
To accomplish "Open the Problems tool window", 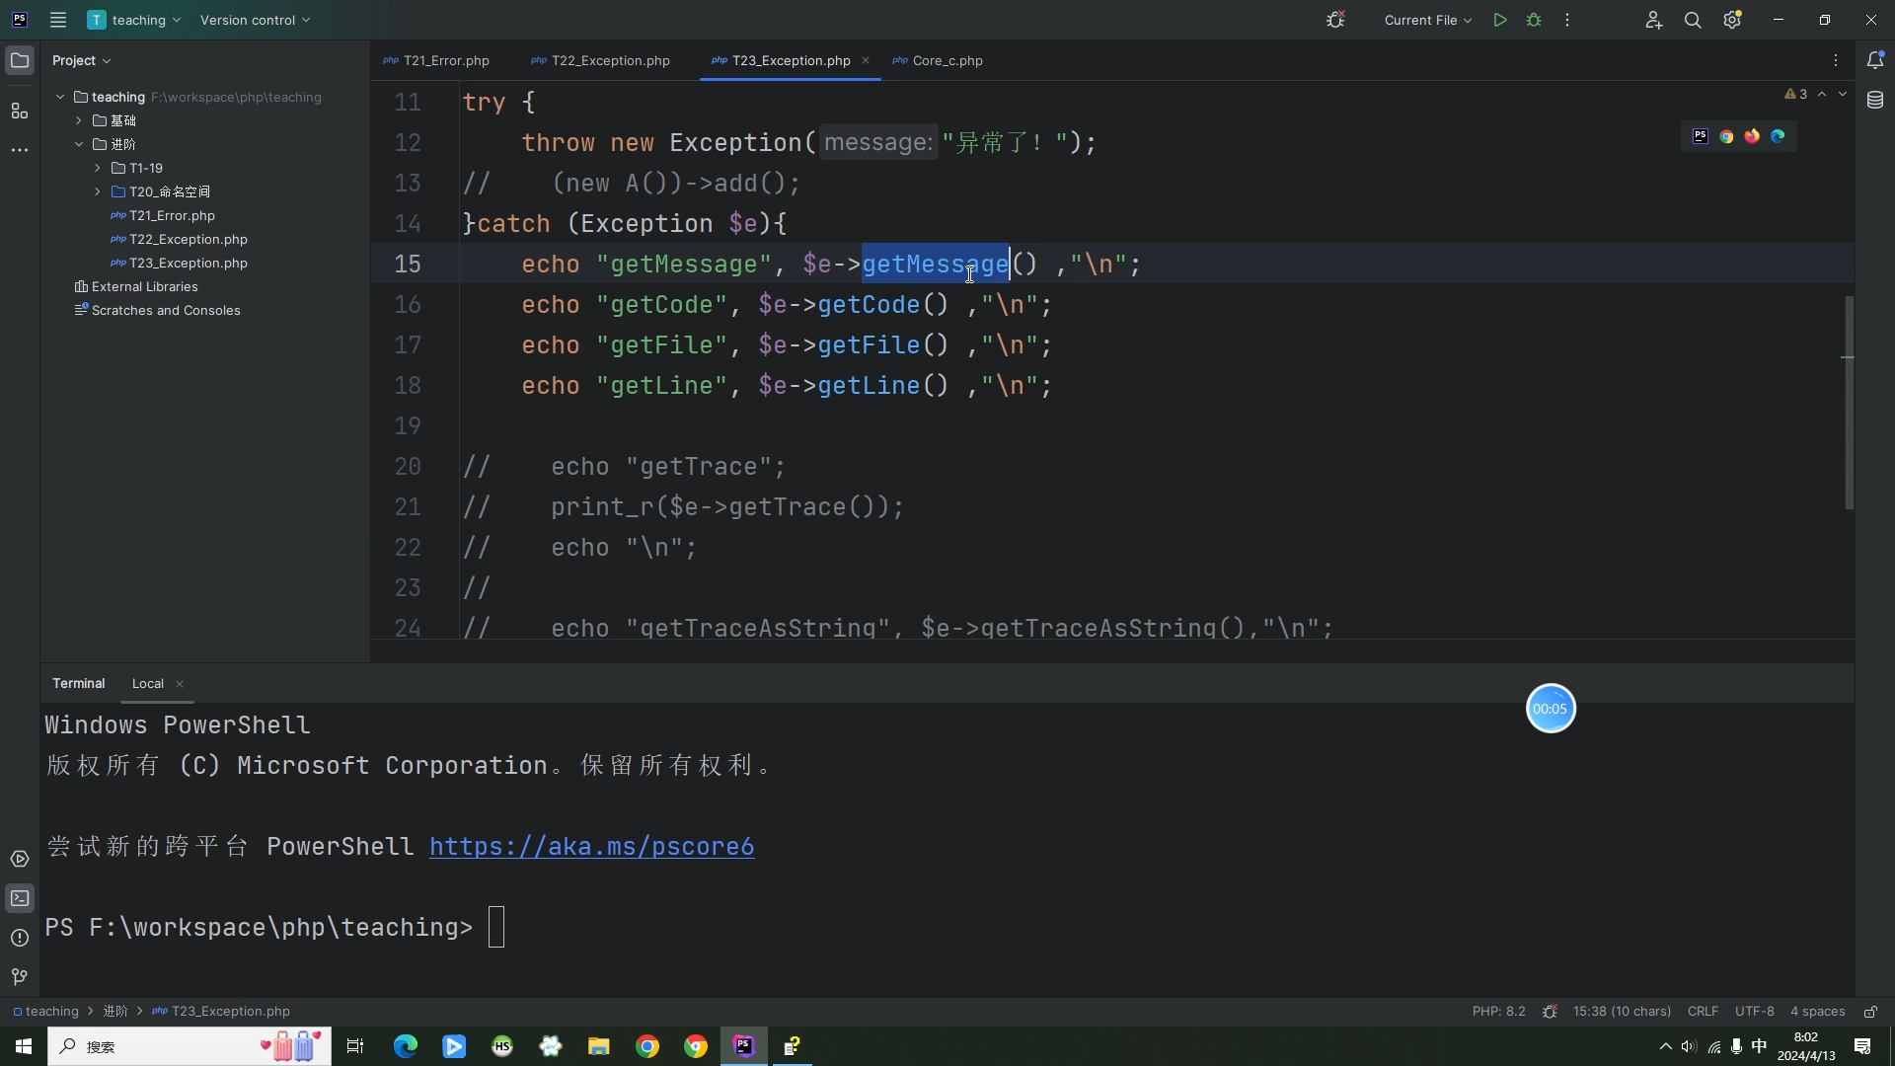I will [x=20, y=938].
